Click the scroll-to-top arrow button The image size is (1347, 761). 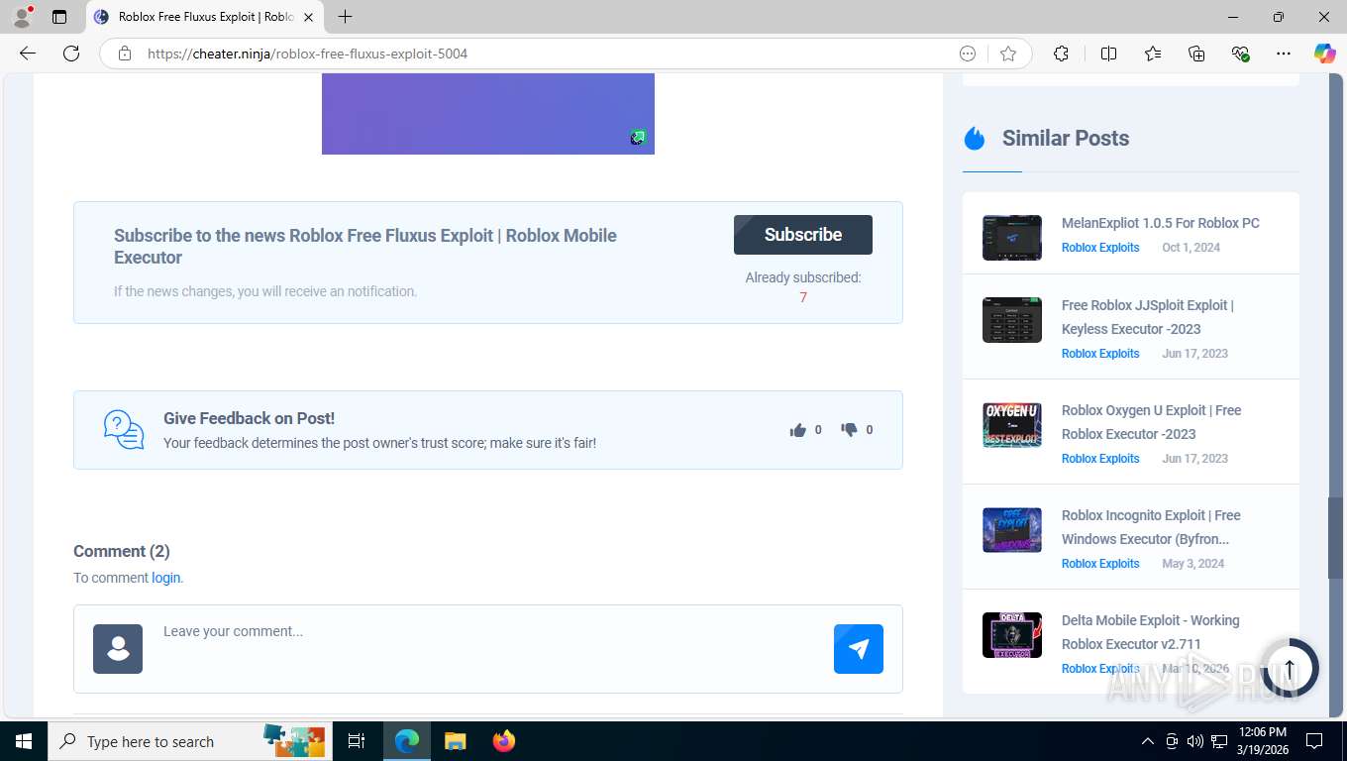(x=1290, y=667)
